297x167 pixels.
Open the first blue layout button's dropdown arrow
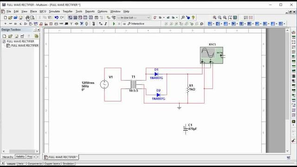[213, 24]
